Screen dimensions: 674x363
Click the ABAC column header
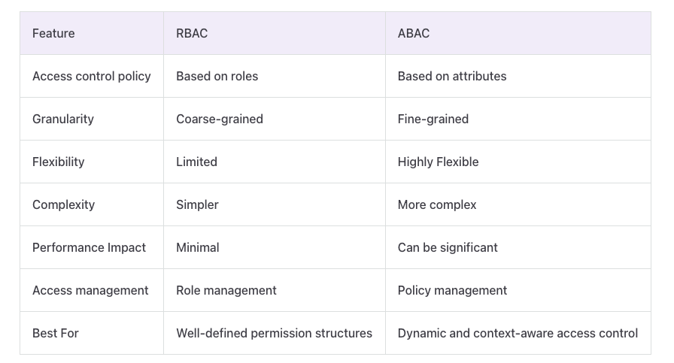(x=414, y=33)
